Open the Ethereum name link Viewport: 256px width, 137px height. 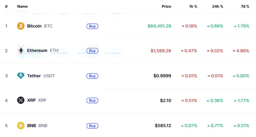pos(37,50)
